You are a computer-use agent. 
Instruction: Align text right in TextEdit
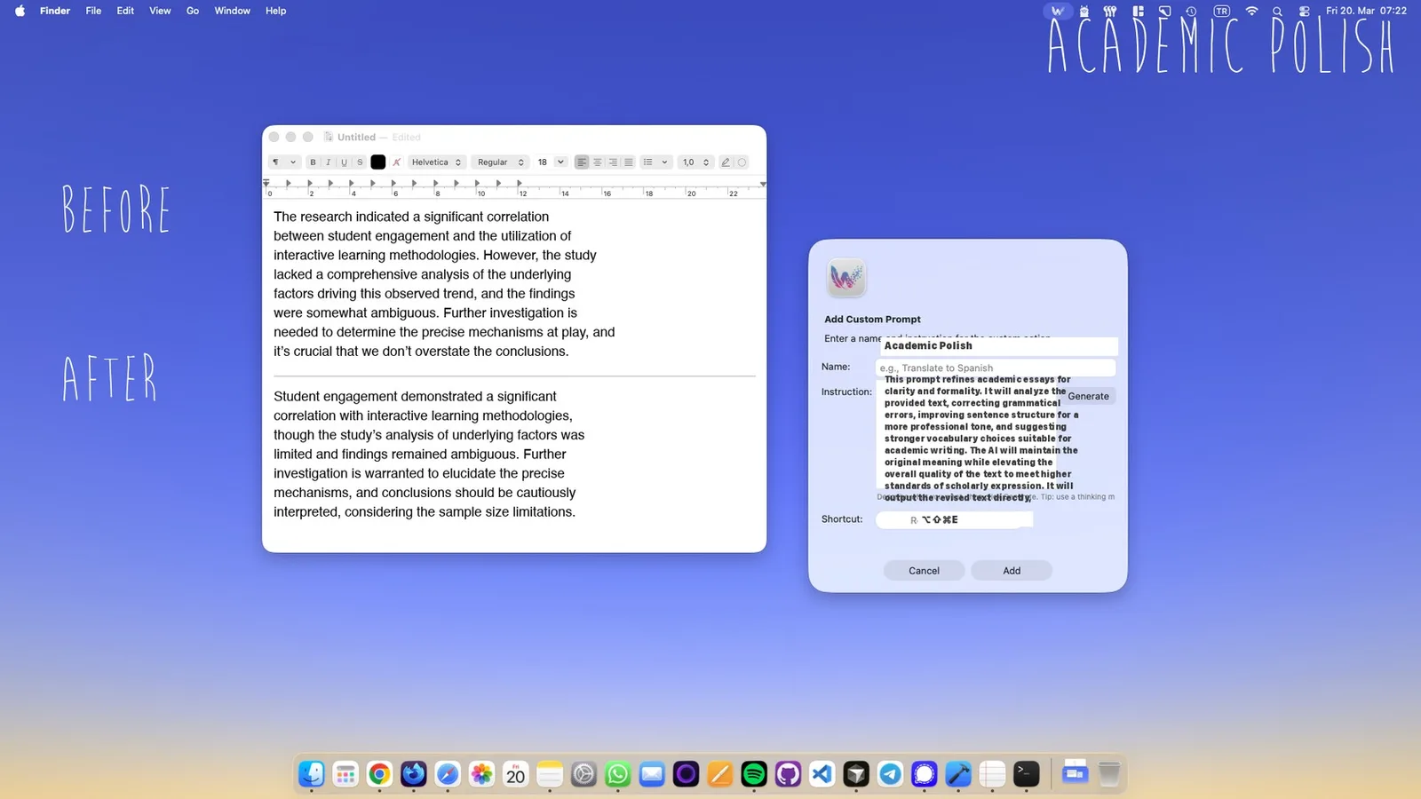pos(613,162)
